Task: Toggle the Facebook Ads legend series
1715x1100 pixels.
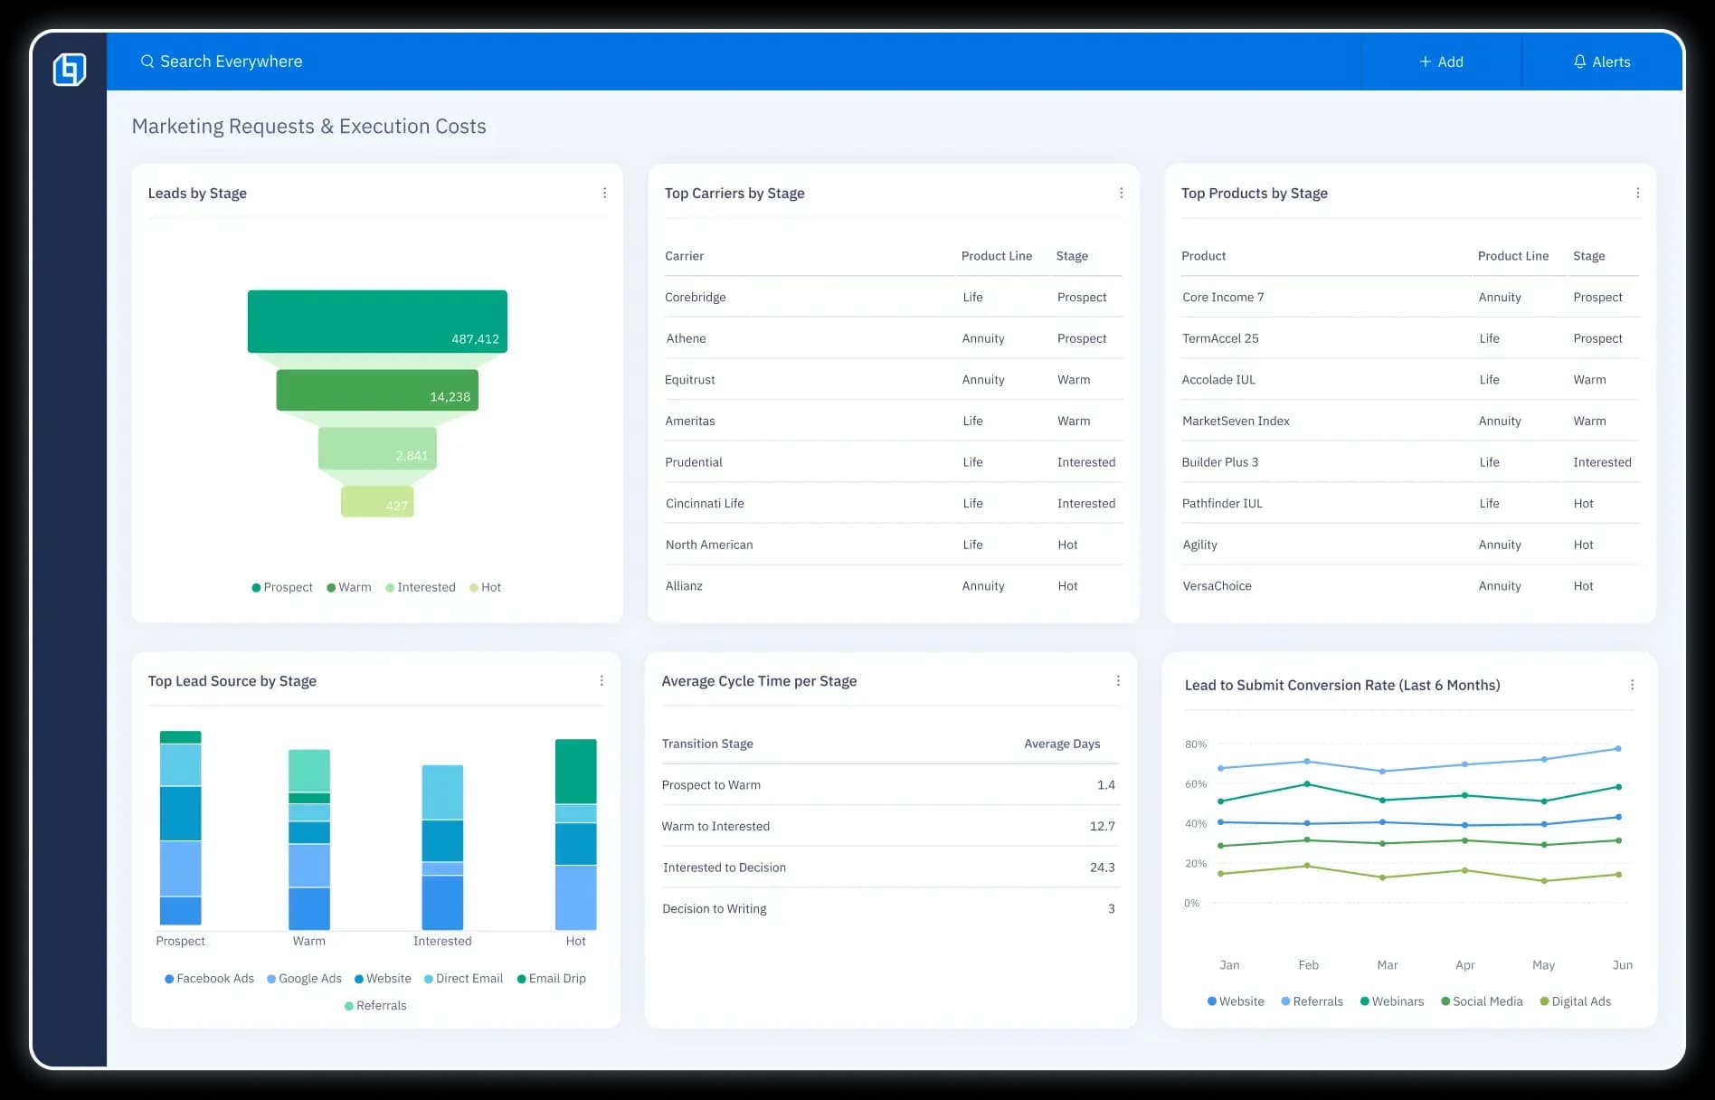Action: 209,979
